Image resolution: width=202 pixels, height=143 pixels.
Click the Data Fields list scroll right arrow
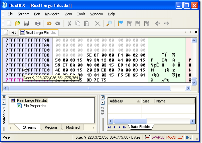pos(192,121)
